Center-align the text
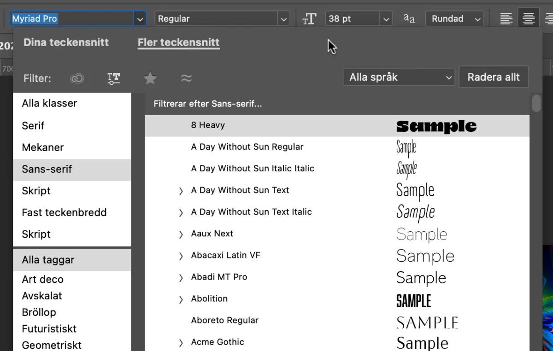 529,19
